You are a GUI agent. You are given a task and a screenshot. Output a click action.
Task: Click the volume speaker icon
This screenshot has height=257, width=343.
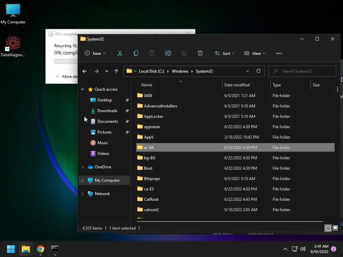[303, 249]
